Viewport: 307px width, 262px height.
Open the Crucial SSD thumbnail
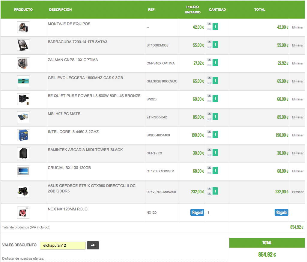pos(23,171)
